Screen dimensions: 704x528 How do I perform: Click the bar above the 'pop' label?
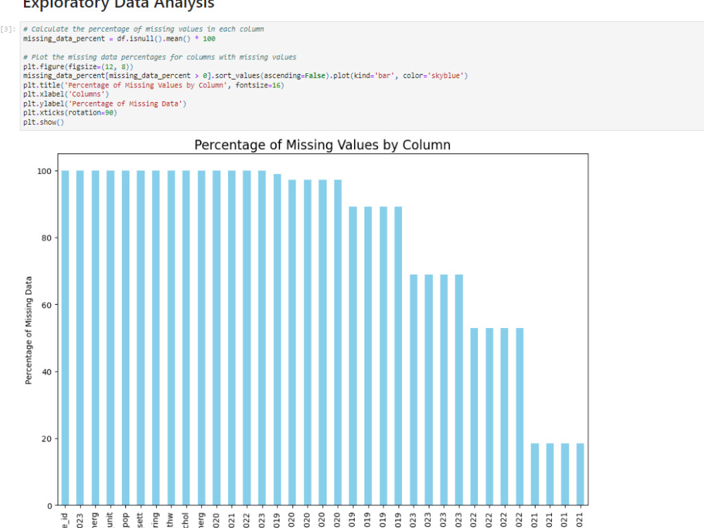[x=126, y=338]
